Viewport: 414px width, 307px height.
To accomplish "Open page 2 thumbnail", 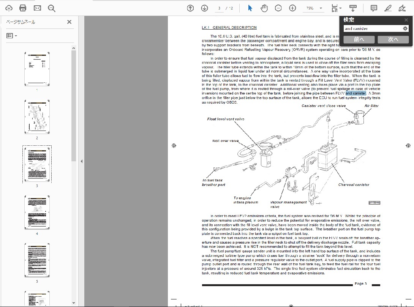I will pos(37,117).
